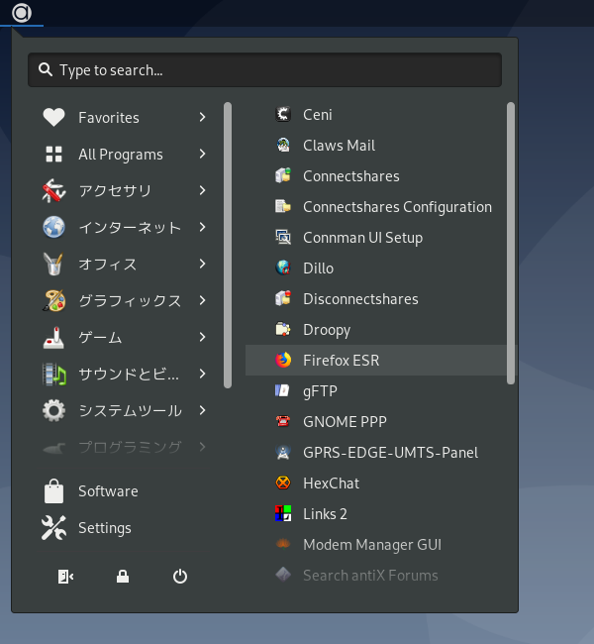Open the Favorites heart icon

tap(53, 118)
